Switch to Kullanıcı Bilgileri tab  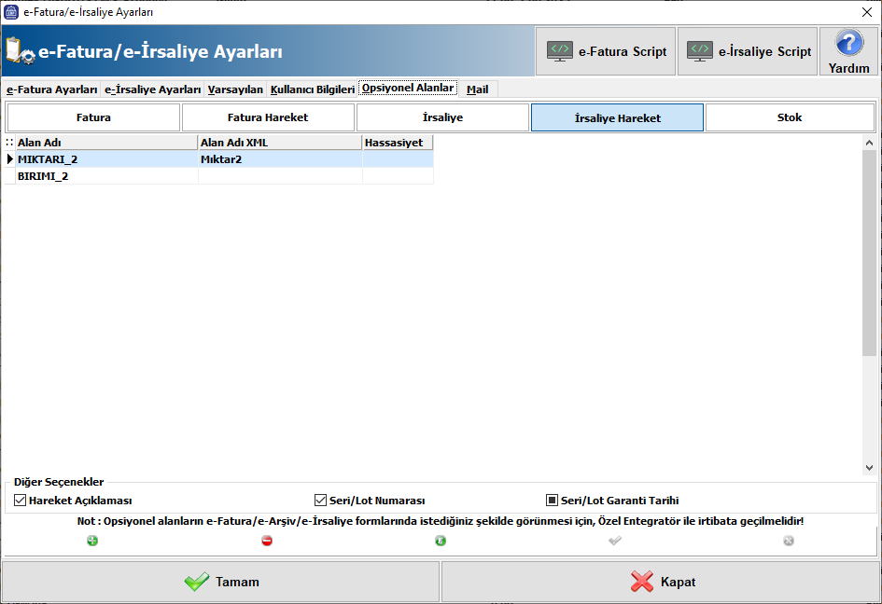[x=312, y=89]
